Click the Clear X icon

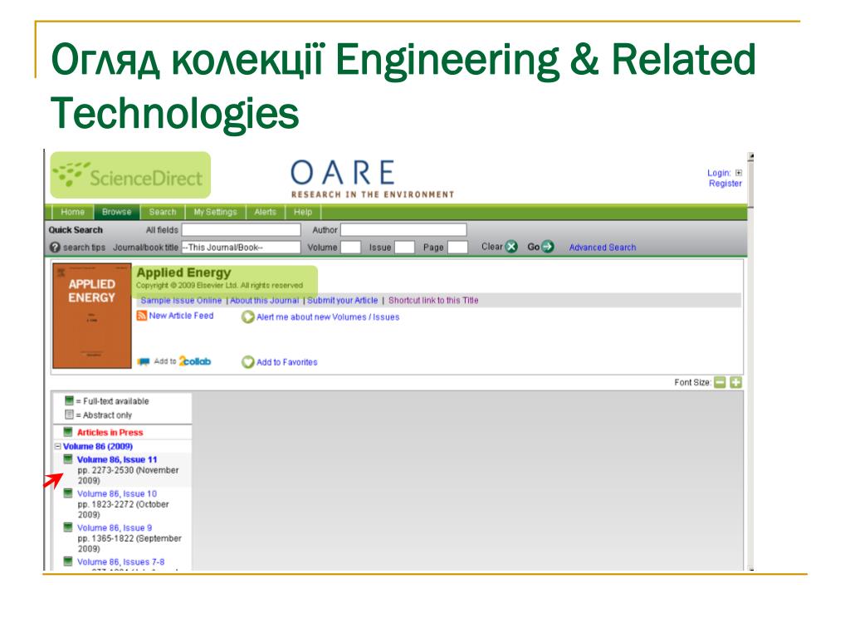[x=511, y=247]
